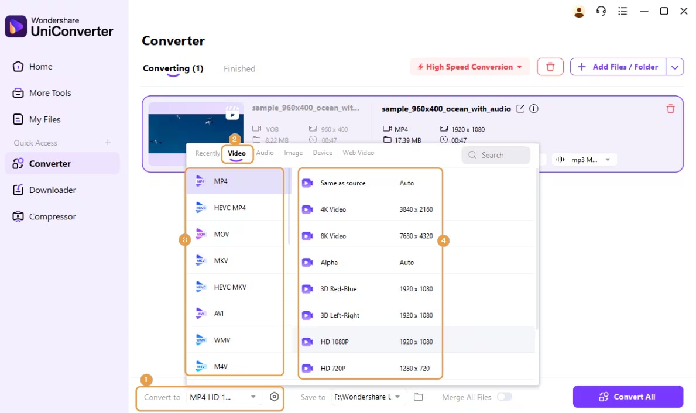Open the mp3 audio track dropdown

click(584, 160)
